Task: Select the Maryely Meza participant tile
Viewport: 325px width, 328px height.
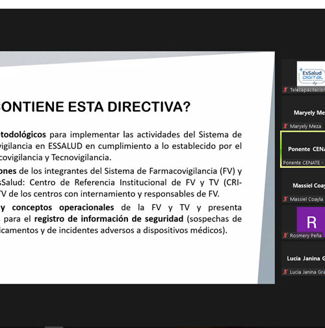Action: point(303,113)
